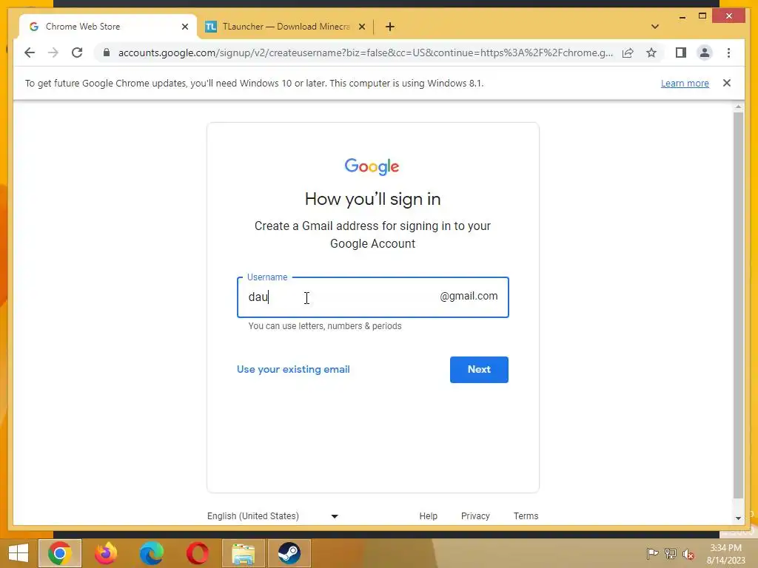Viewport: 758px width, 568px height.
Task: Open Steam from the taskbar
Action: tap(289, 553)
